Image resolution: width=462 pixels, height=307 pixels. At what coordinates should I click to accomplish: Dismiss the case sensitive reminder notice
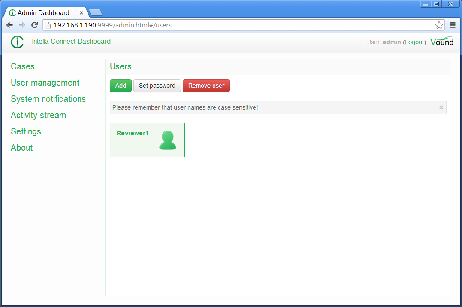(x=441, y=107)
